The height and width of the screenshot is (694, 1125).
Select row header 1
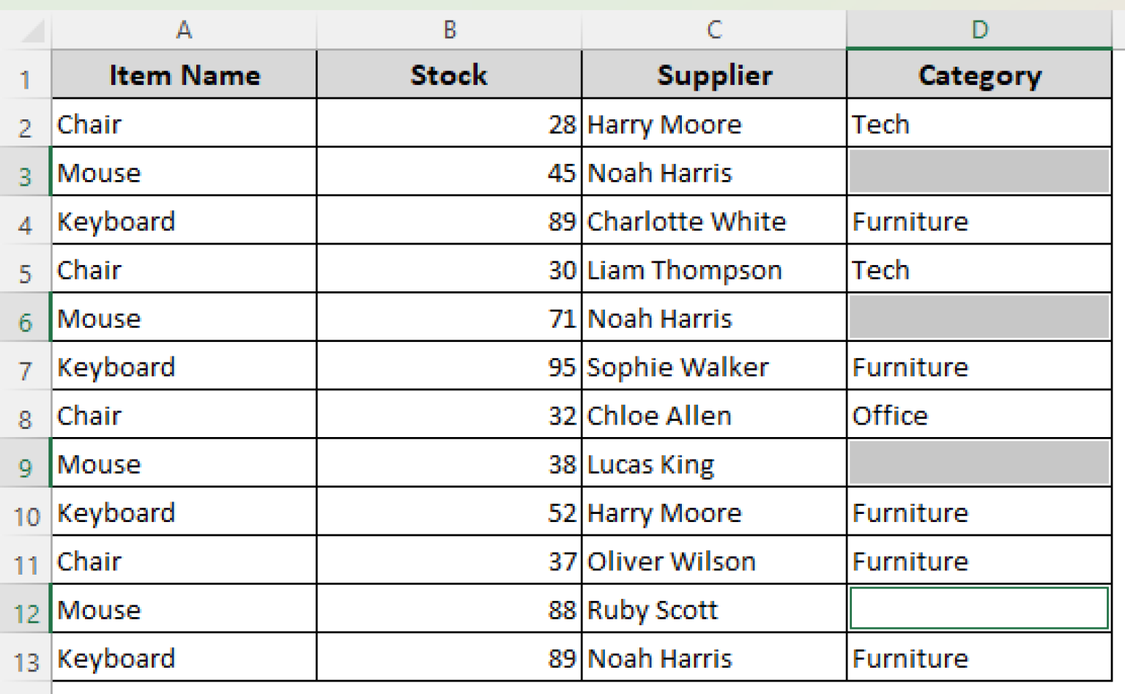click(x=26, y=75)
